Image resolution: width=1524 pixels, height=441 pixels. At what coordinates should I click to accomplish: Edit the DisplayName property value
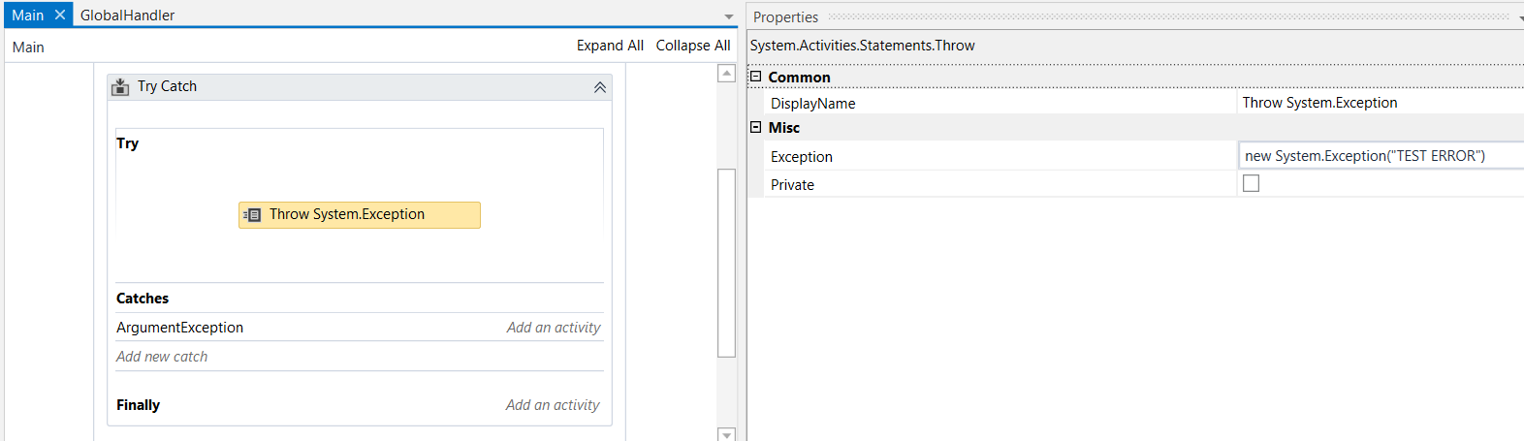1377,103
